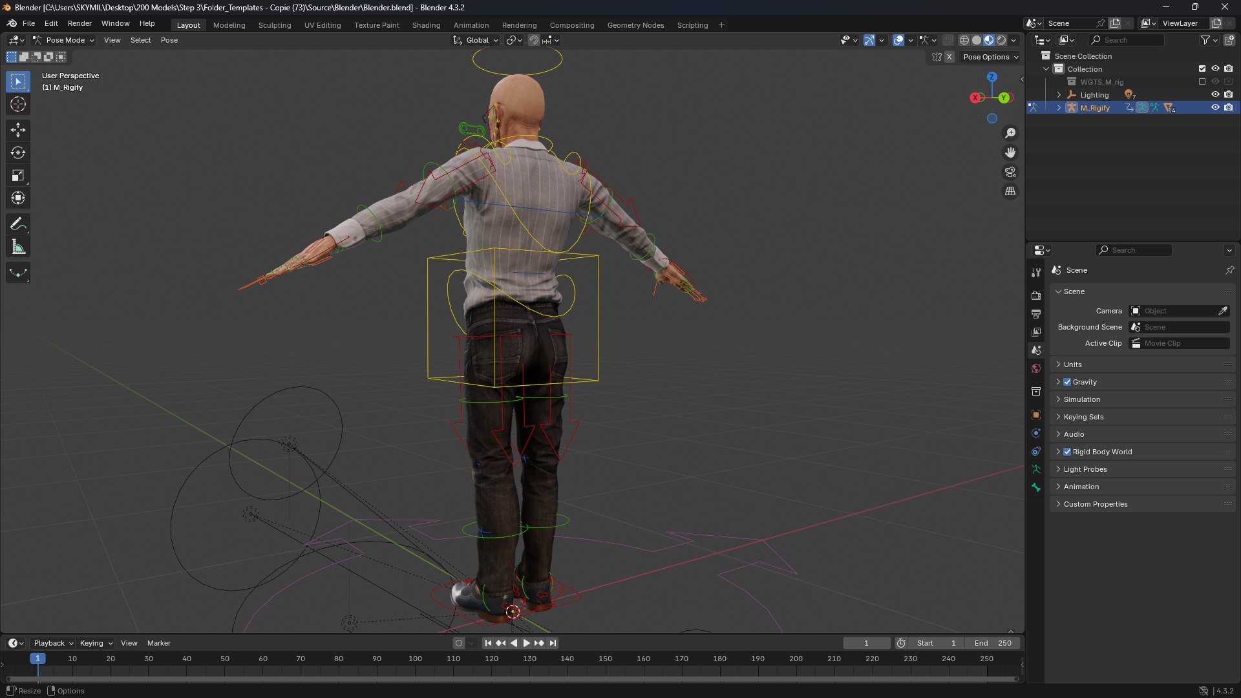The image size is (1241, 698).
Task: Select the Annotate tool
Action: [x=18, y=224]
